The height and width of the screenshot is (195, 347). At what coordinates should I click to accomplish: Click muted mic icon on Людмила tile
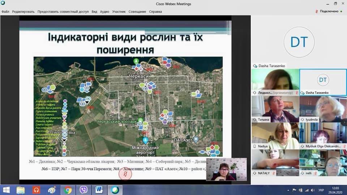[x=297, y=93]
